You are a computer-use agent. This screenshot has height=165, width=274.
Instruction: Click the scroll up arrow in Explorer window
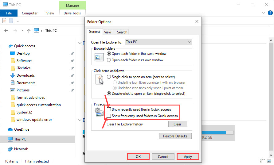tap(271, 40)
